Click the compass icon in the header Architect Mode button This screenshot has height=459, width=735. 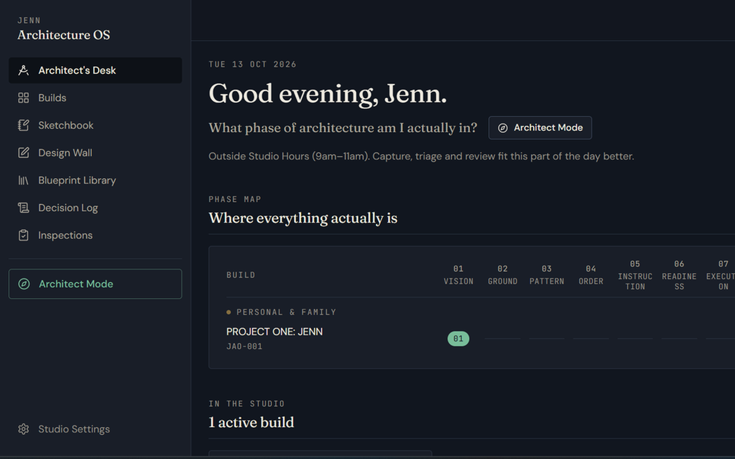(x=503, y=128)
